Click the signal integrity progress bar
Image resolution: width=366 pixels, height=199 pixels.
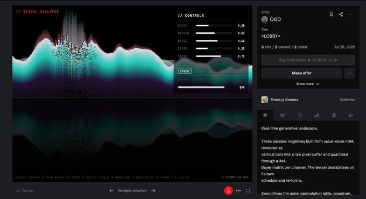(x=204, y=87)
